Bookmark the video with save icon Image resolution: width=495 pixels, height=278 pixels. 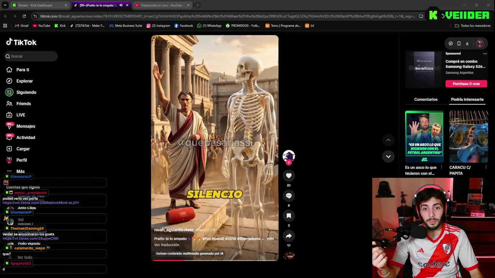click(x=288, y=216)
